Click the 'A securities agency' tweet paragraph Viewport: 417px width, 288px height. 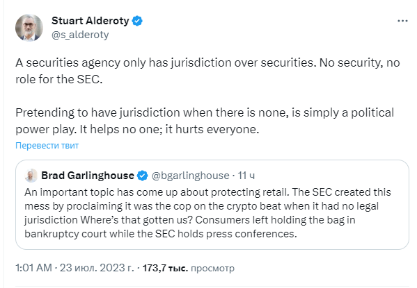coord(207,71)
